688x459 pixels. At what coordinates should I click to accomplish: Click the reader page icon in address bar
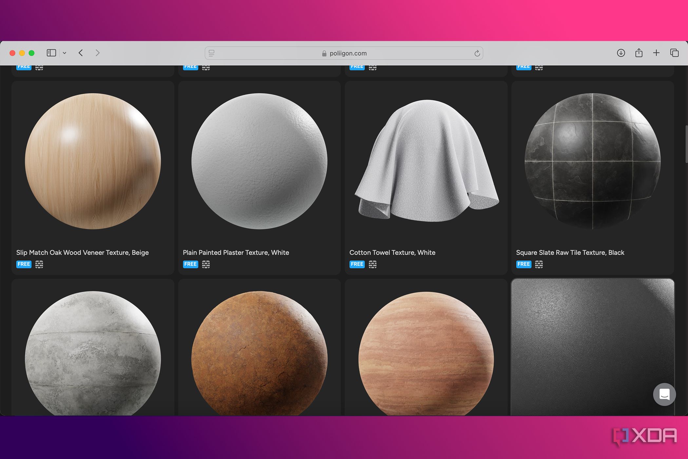point(212,53)
